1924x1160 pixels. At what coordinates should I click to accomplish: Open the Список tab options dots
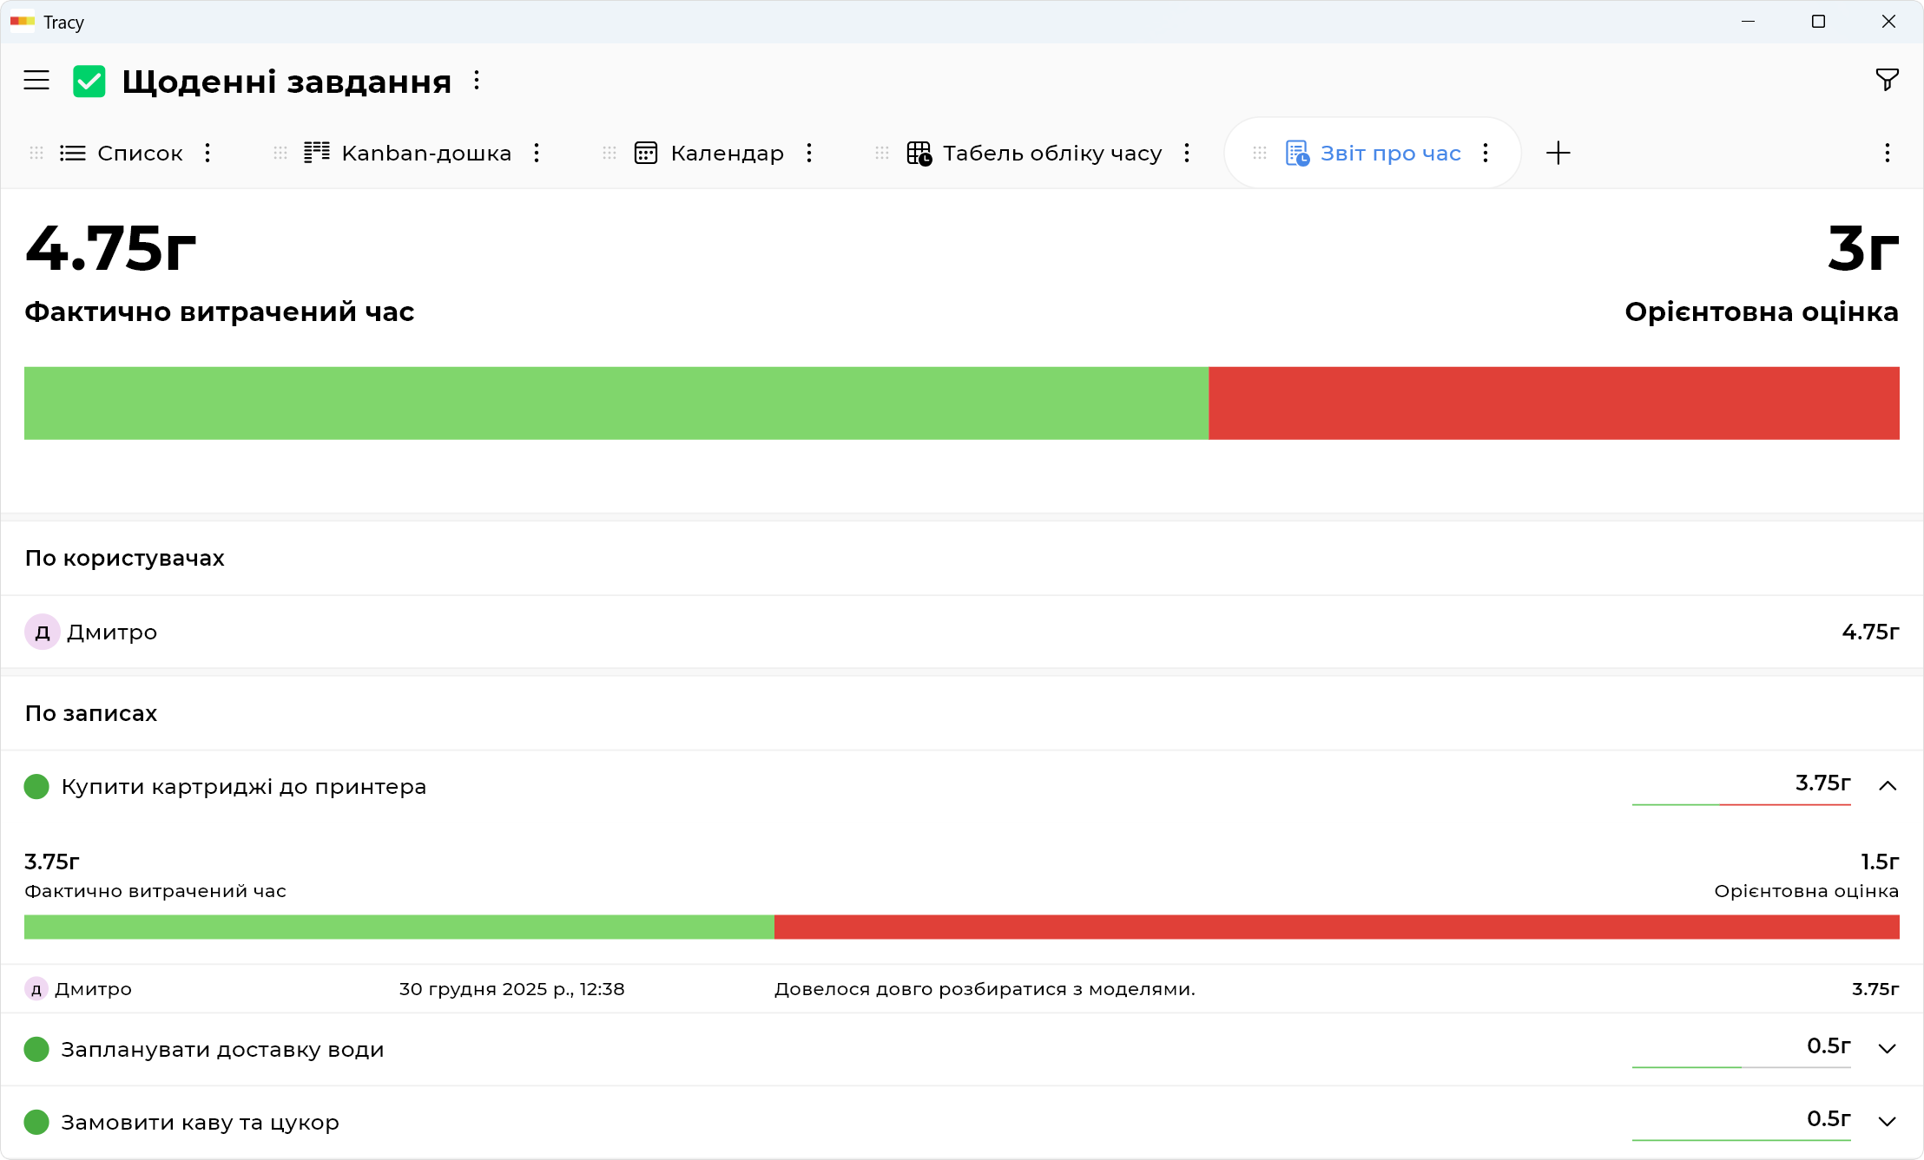click(x=208, y=154)
